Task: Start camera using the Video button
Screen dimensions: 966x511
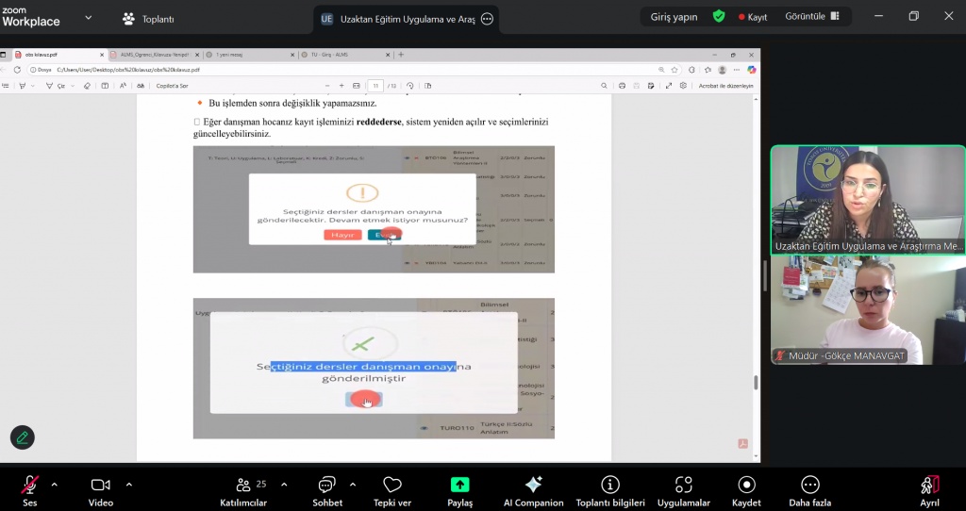Action: pos(101,490)
